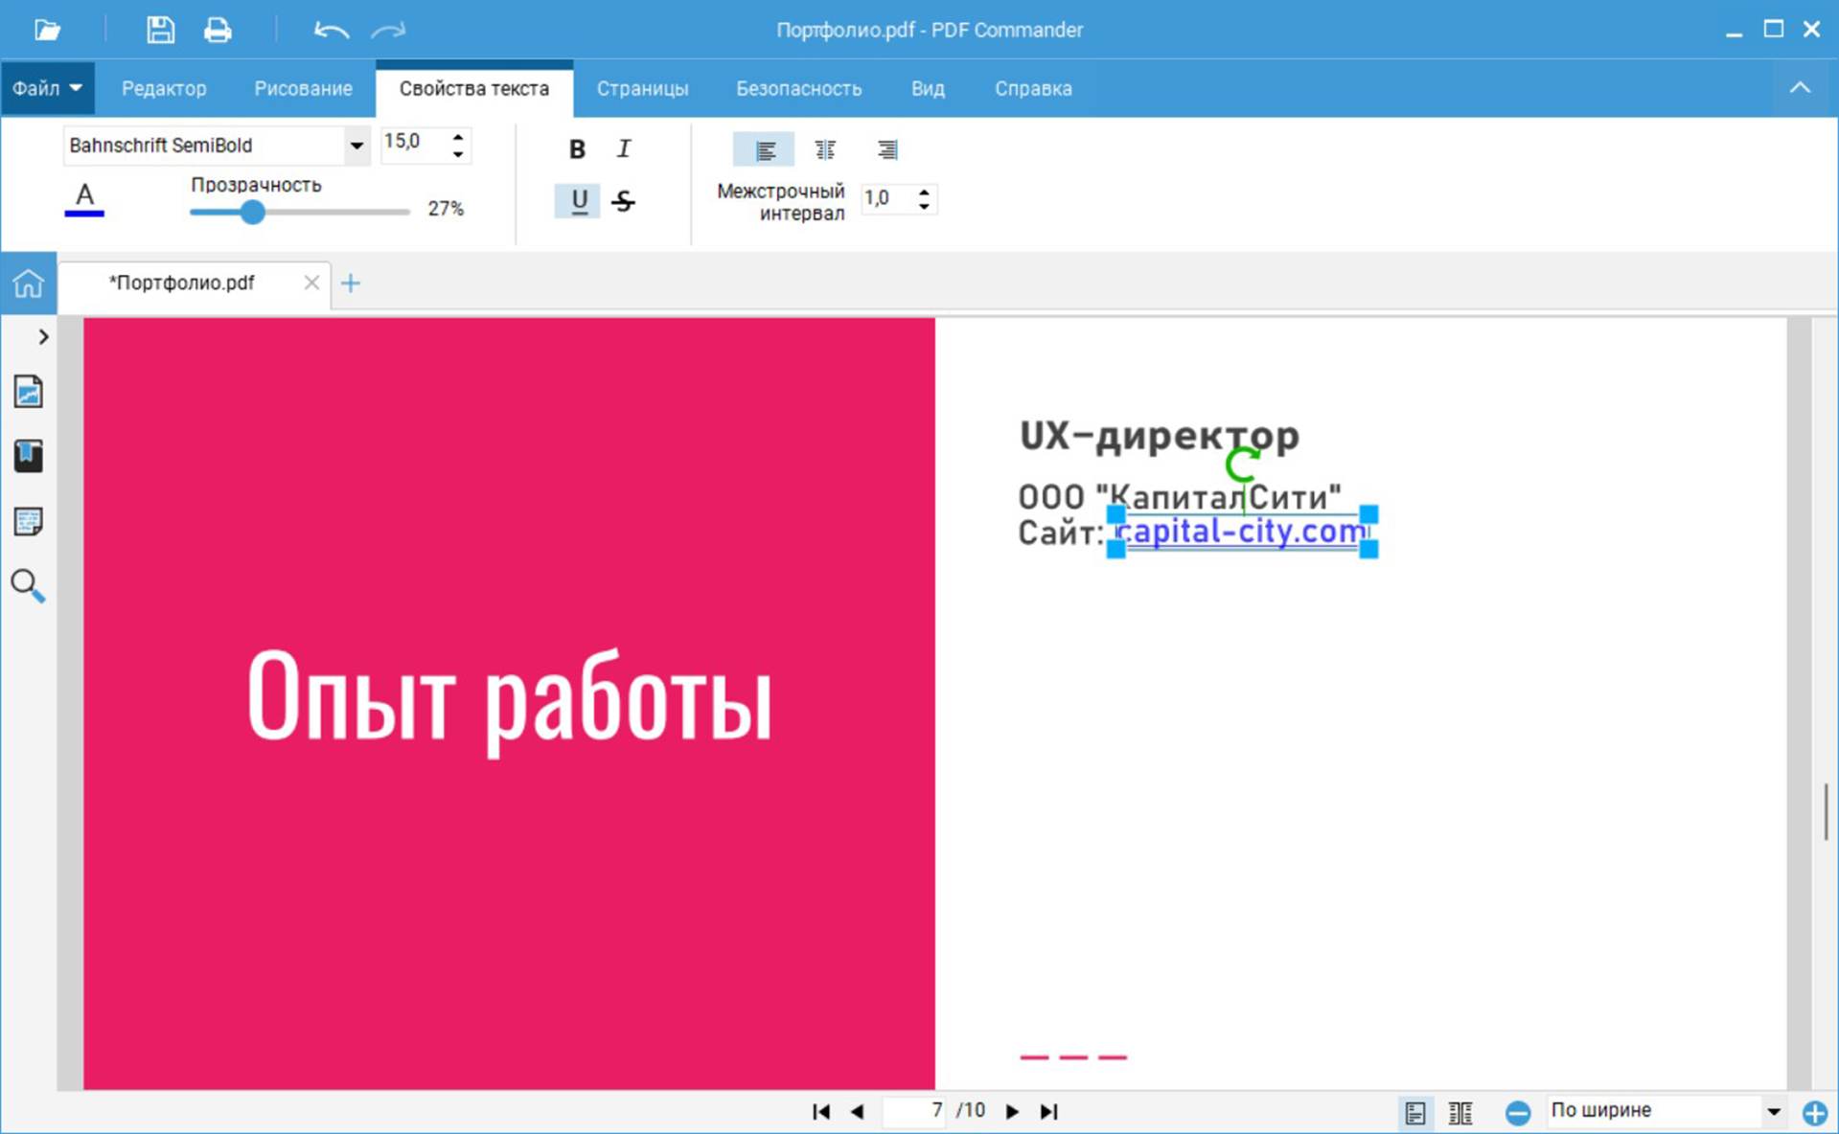Screen dimensions: 1839x1134
Task: Click the capital-city.com link
Action: (x=1242, y=532)
